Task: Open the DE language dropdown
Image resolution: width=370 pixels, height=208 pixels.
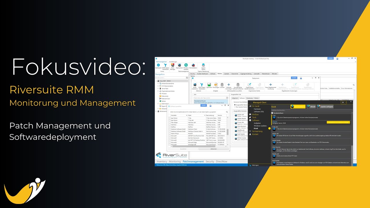Action: click(x=344, y=103)
